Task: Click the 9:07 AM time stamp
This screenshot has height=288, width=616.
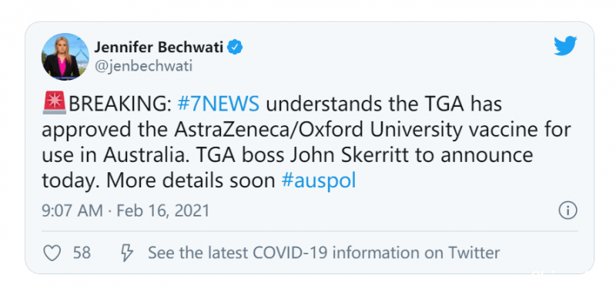Action: tap(72, 211)
